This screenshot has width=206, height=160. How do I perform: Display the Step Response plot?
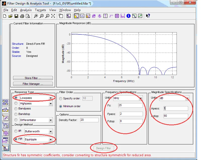click(x=111, y=16)
